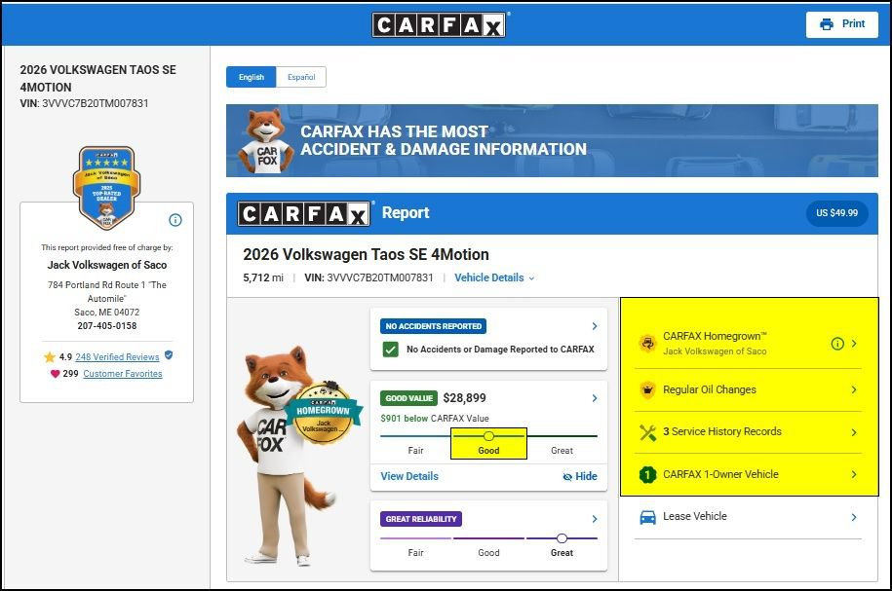Click the CARFAX Homegrown seal on fox
892x591 pixels.
point(323,413)
